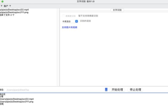The height and width of the screenshot is (112, 168).
Task: Click the Users/.../111.png line in output log
Action: pyautogui.click(x=17, y=102)
